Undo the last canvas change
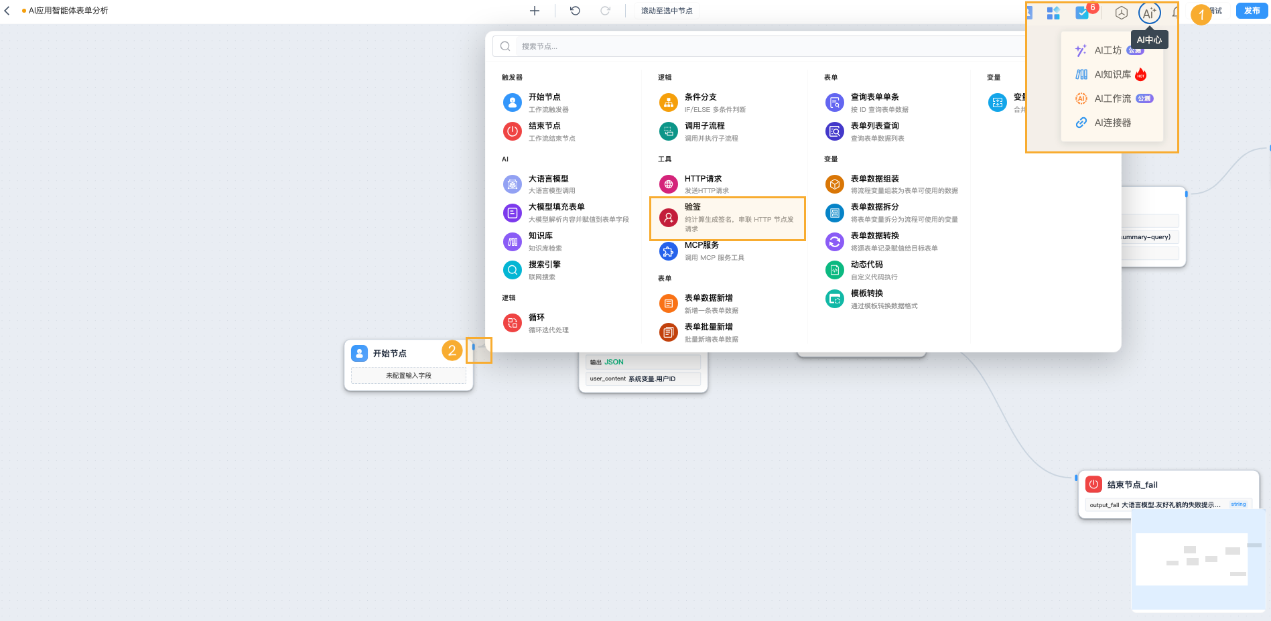 pyautogui.click(x=575, y=11)
